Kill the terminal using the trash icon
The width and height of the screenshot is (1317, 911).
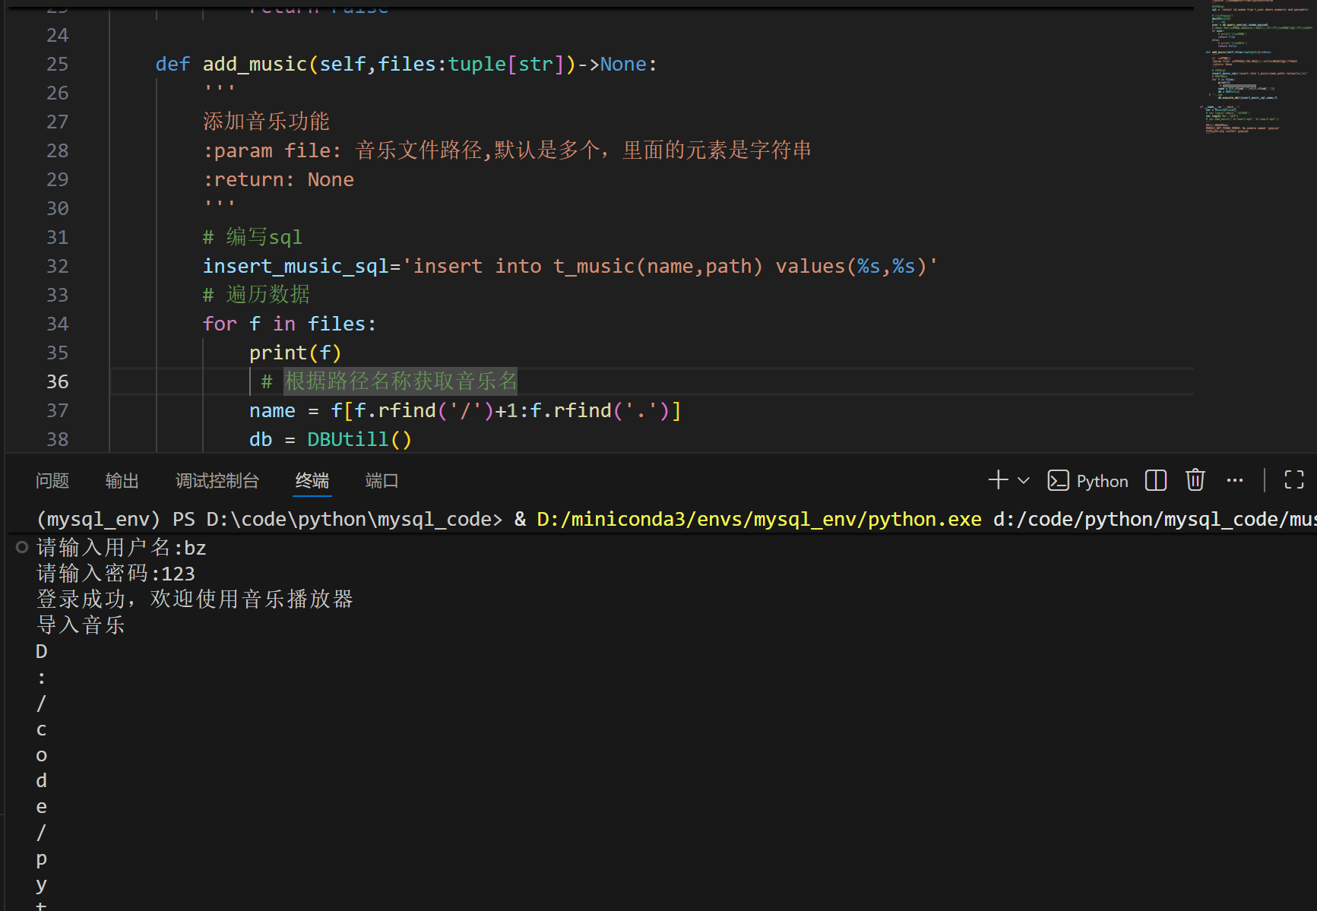pos(1195,480)
